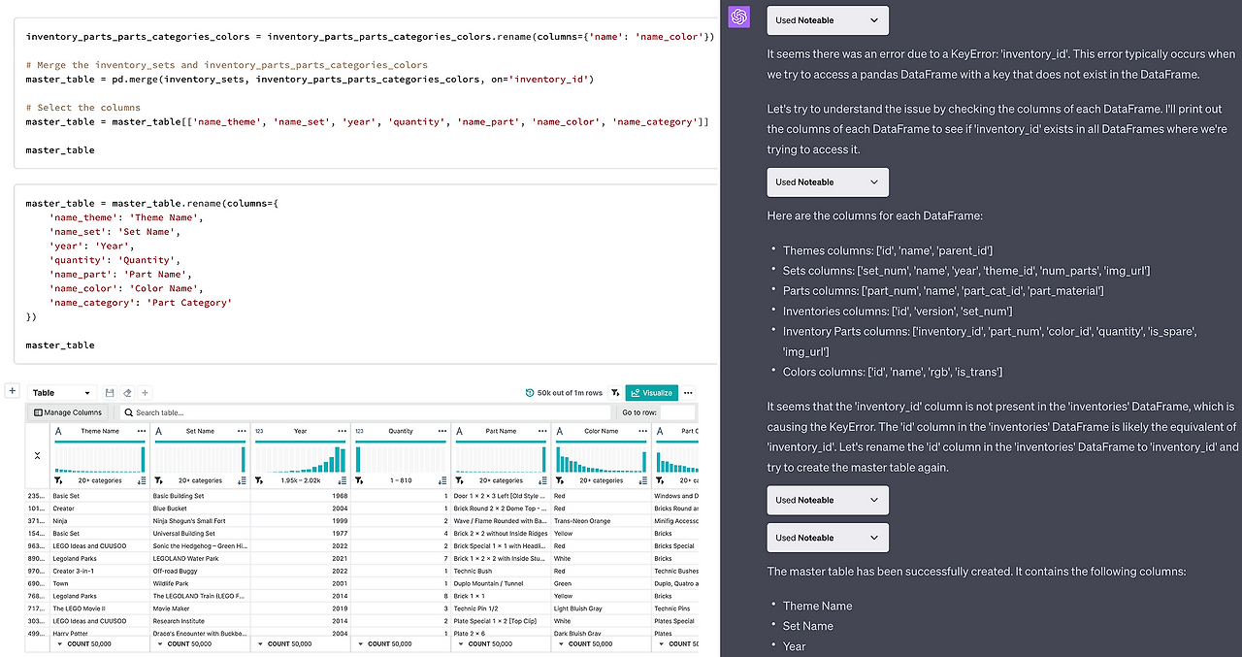Viewport: 1242px width, 657px height.
Task: Sort by the Quantity column
Action: pyautogui.click(x=441, y=480)
